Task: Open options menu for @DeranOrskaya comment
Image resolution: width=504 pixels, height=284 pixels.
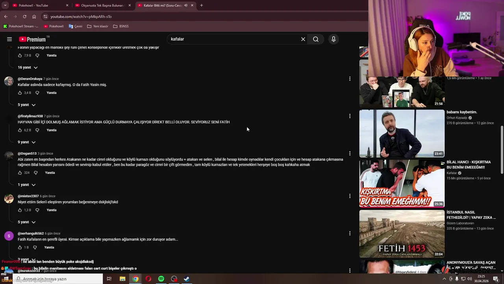Action: (350, 79)
